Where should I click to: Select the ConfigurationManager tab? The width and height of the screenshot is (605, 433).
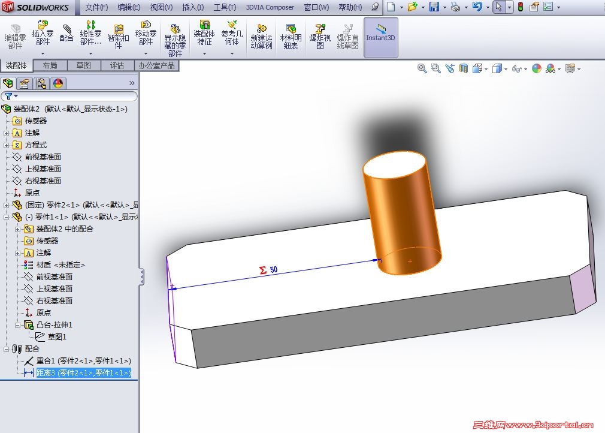41,83
